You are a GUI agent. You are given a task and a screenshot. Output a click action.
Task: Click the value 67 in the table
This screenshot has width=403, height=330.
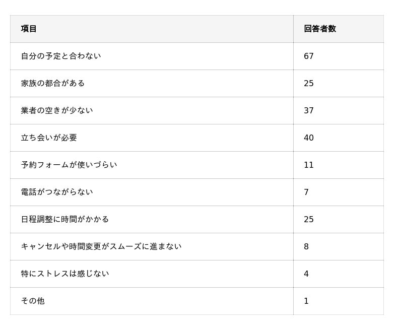pos(309,56)
